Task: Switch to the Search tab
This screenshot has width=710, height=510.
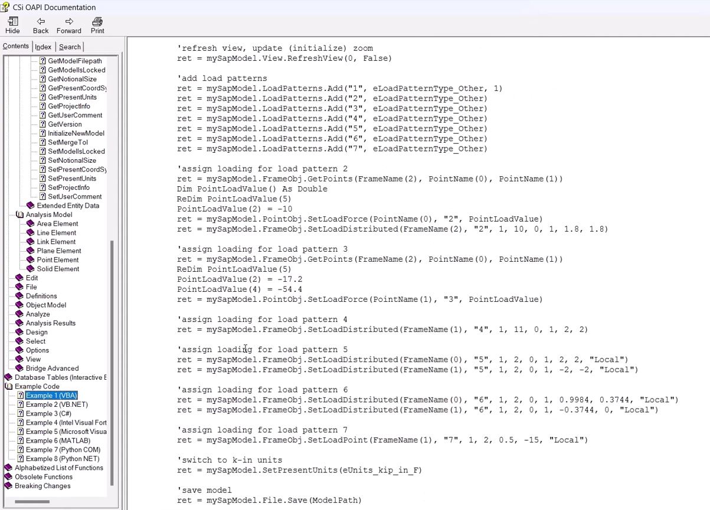Action: (69, 46)
